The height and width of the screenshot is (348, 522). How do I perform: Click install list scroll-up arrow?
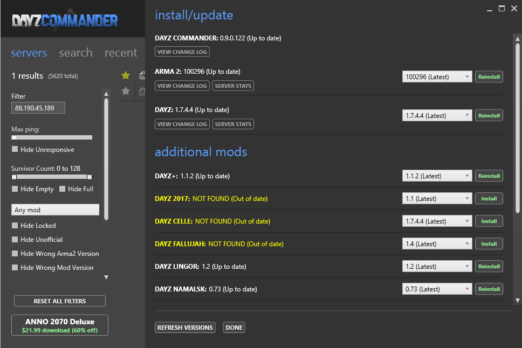[517, 39]
